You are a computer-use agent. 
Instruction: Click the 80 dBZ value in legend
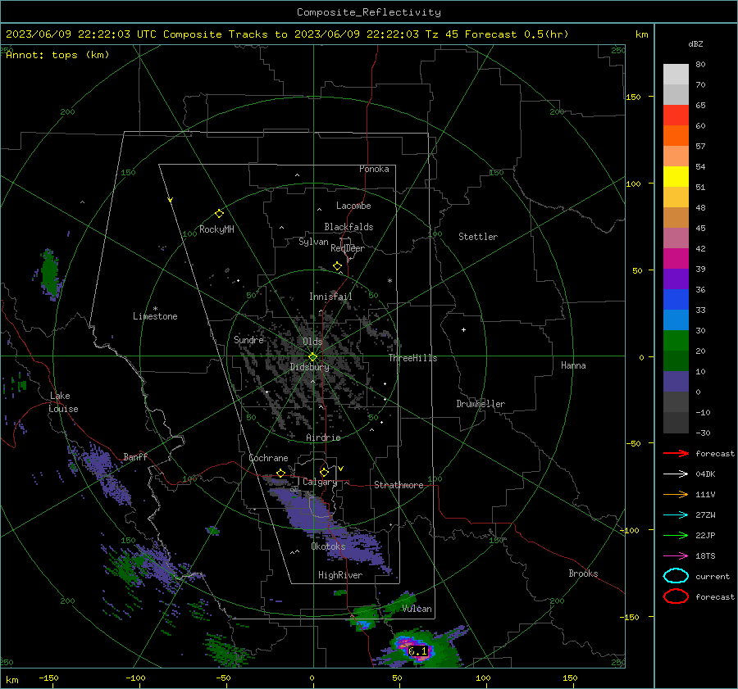(x=700, y=65)
